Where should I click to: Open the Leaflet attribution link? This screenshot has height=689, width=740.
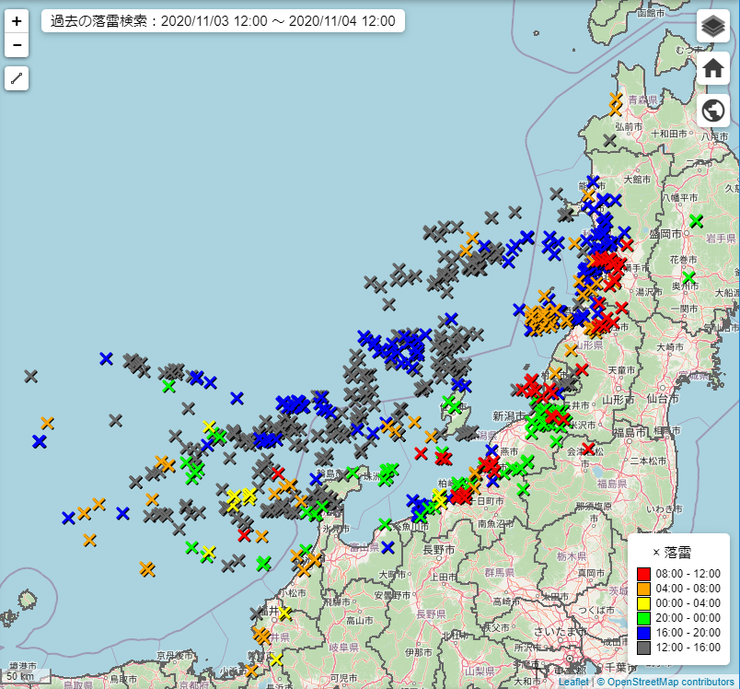572,682
